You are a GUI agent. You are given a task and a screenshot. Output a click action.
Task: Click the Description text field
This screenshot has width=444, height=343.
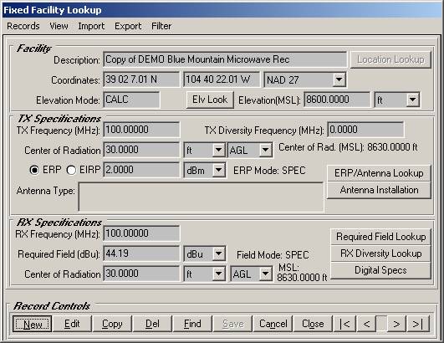[x=225, y=59]
